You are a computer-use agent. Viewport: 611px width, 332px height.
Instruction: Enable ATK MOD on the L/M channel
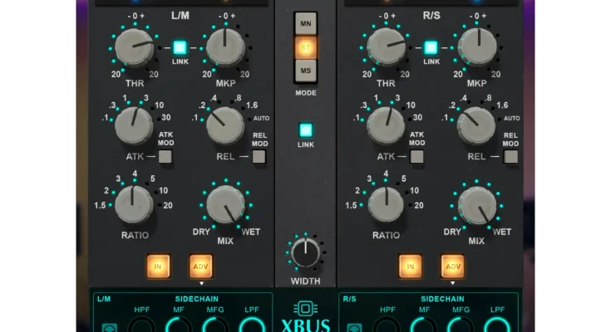[x=167, y=156]
